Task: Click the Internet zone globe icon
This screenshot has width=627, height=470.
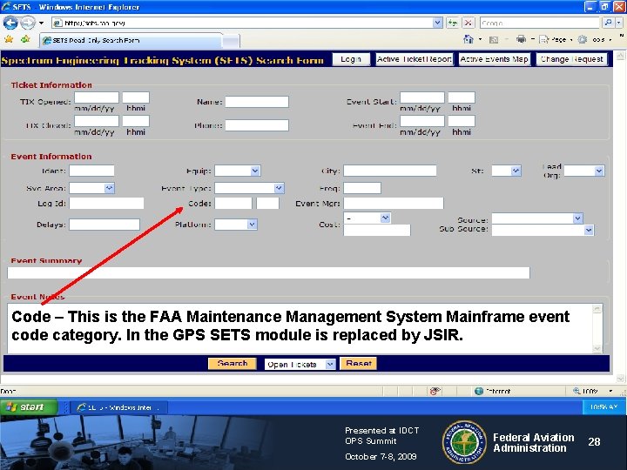Action: point(479,391)
